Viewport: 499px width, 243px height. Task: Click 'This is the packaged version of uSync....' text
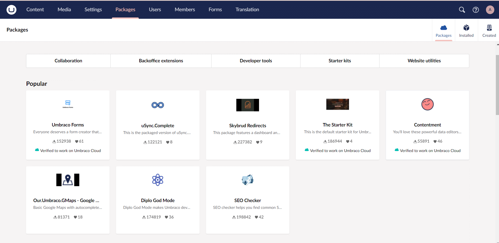[x=157, y=133]
